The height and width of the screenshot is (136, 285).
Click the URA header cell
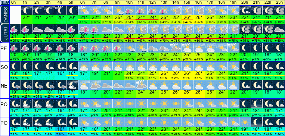[4, 3]
